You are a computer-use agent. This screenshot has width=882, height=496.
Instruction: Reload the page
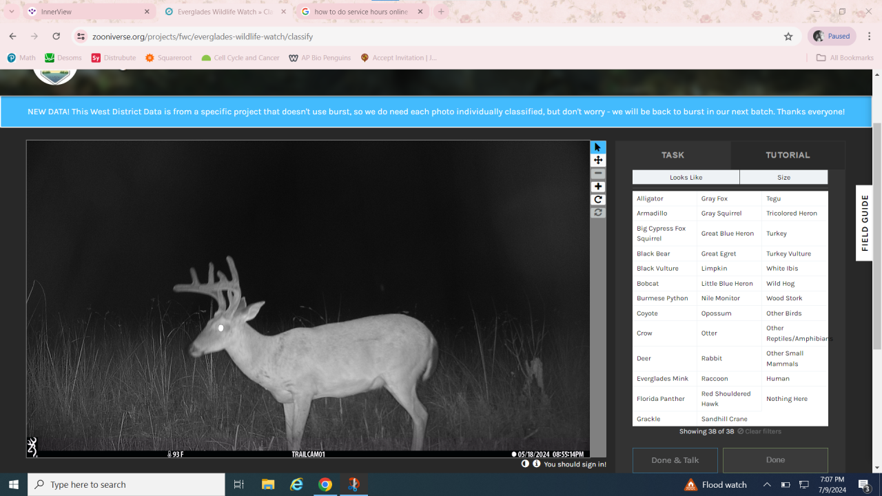point(57,37)
